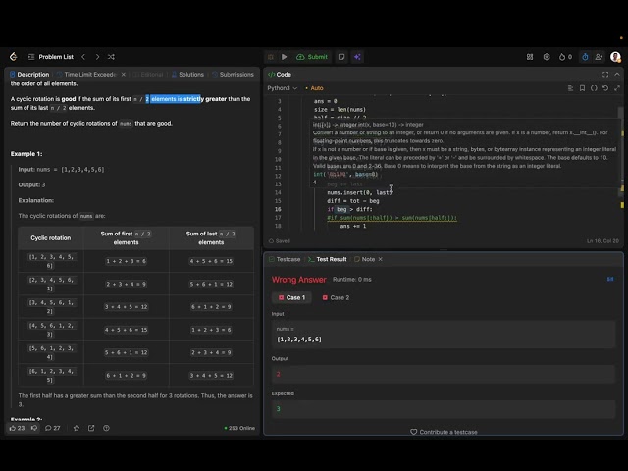Open the Problem List panel
628x471 pixels.
pos(51,57)
